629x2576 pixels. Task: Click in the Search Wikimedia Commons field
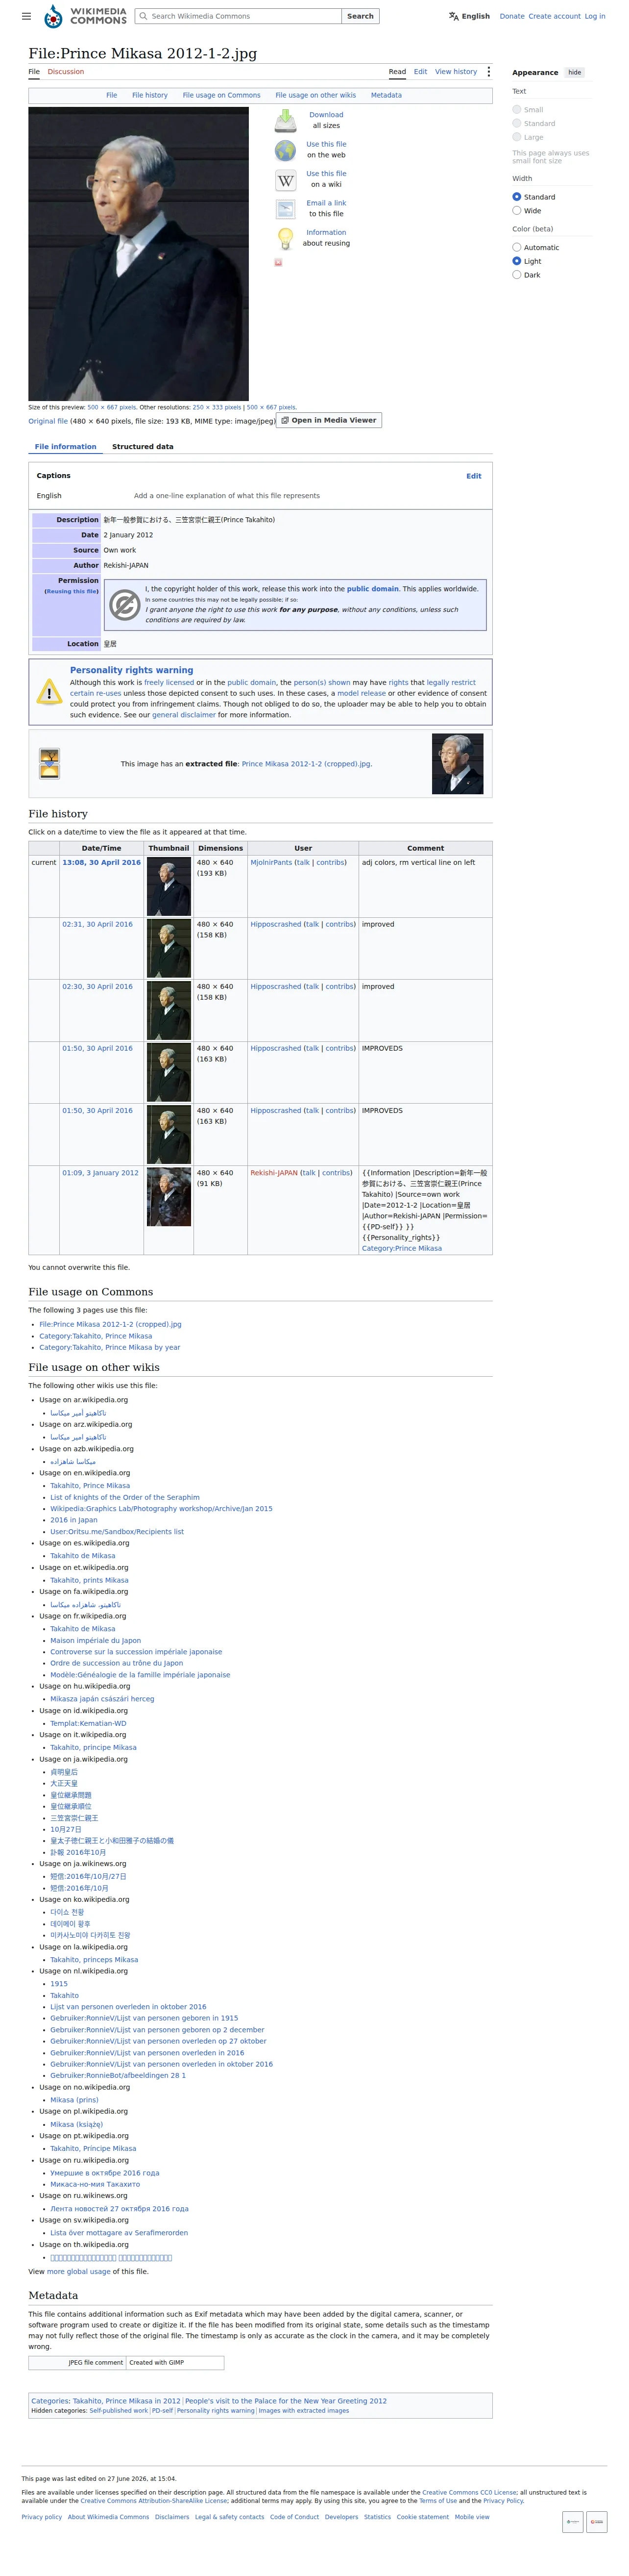[x=239, y=16]
